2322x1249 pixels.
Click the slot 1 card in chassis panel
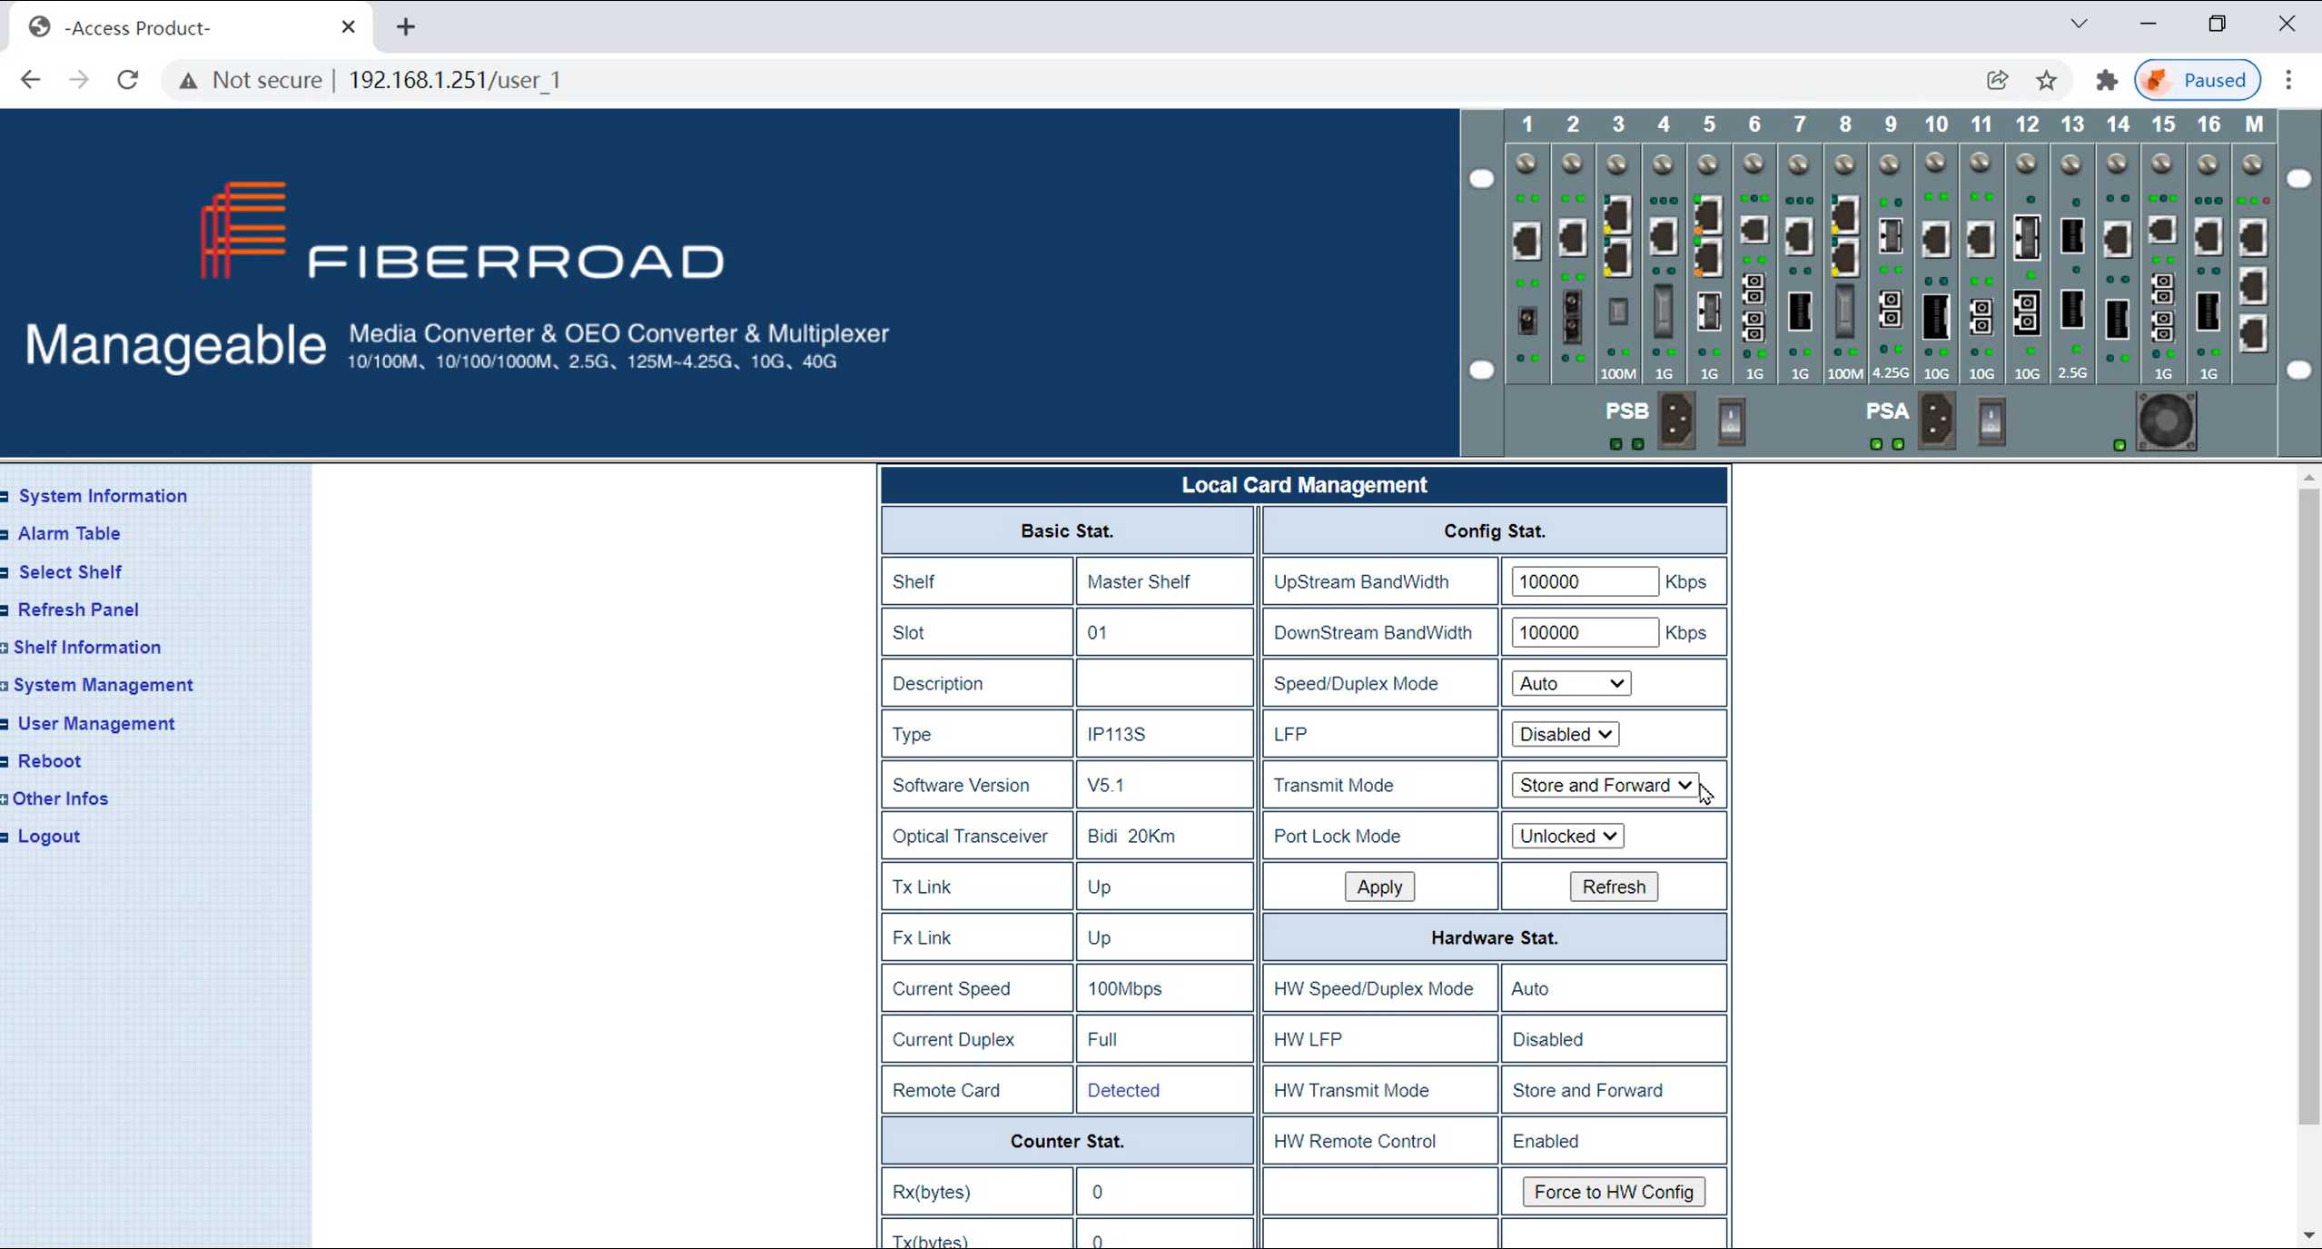[1527, 263]
